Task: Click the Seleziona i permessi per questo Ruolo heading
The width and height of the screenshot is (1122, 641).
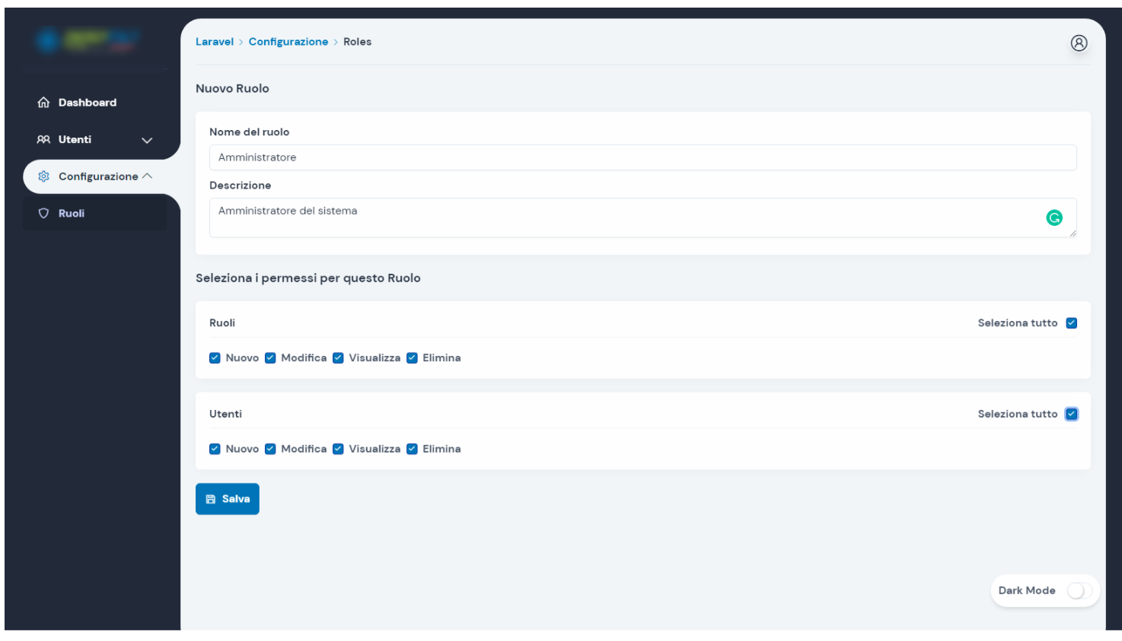Action: 308,278
